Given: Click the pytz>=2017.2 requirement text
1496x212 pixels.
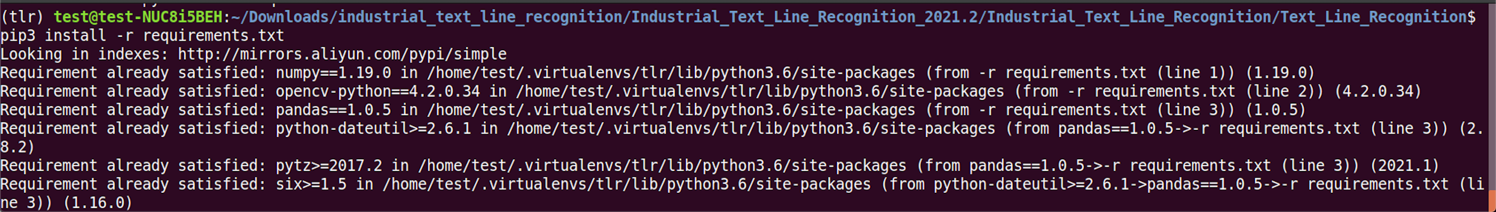Looking at the screenshot, I should point(329,166).
